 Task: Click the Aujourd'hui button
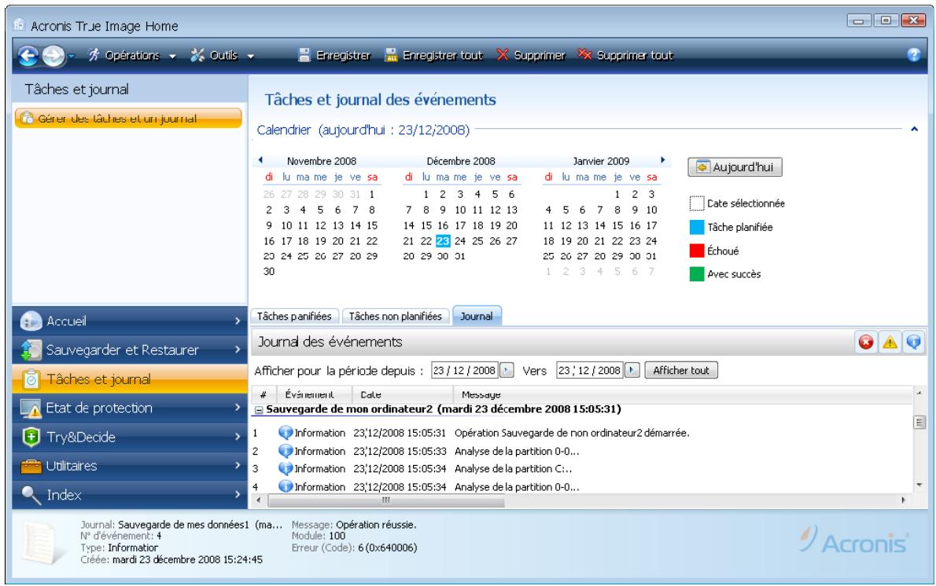point(735,167)
